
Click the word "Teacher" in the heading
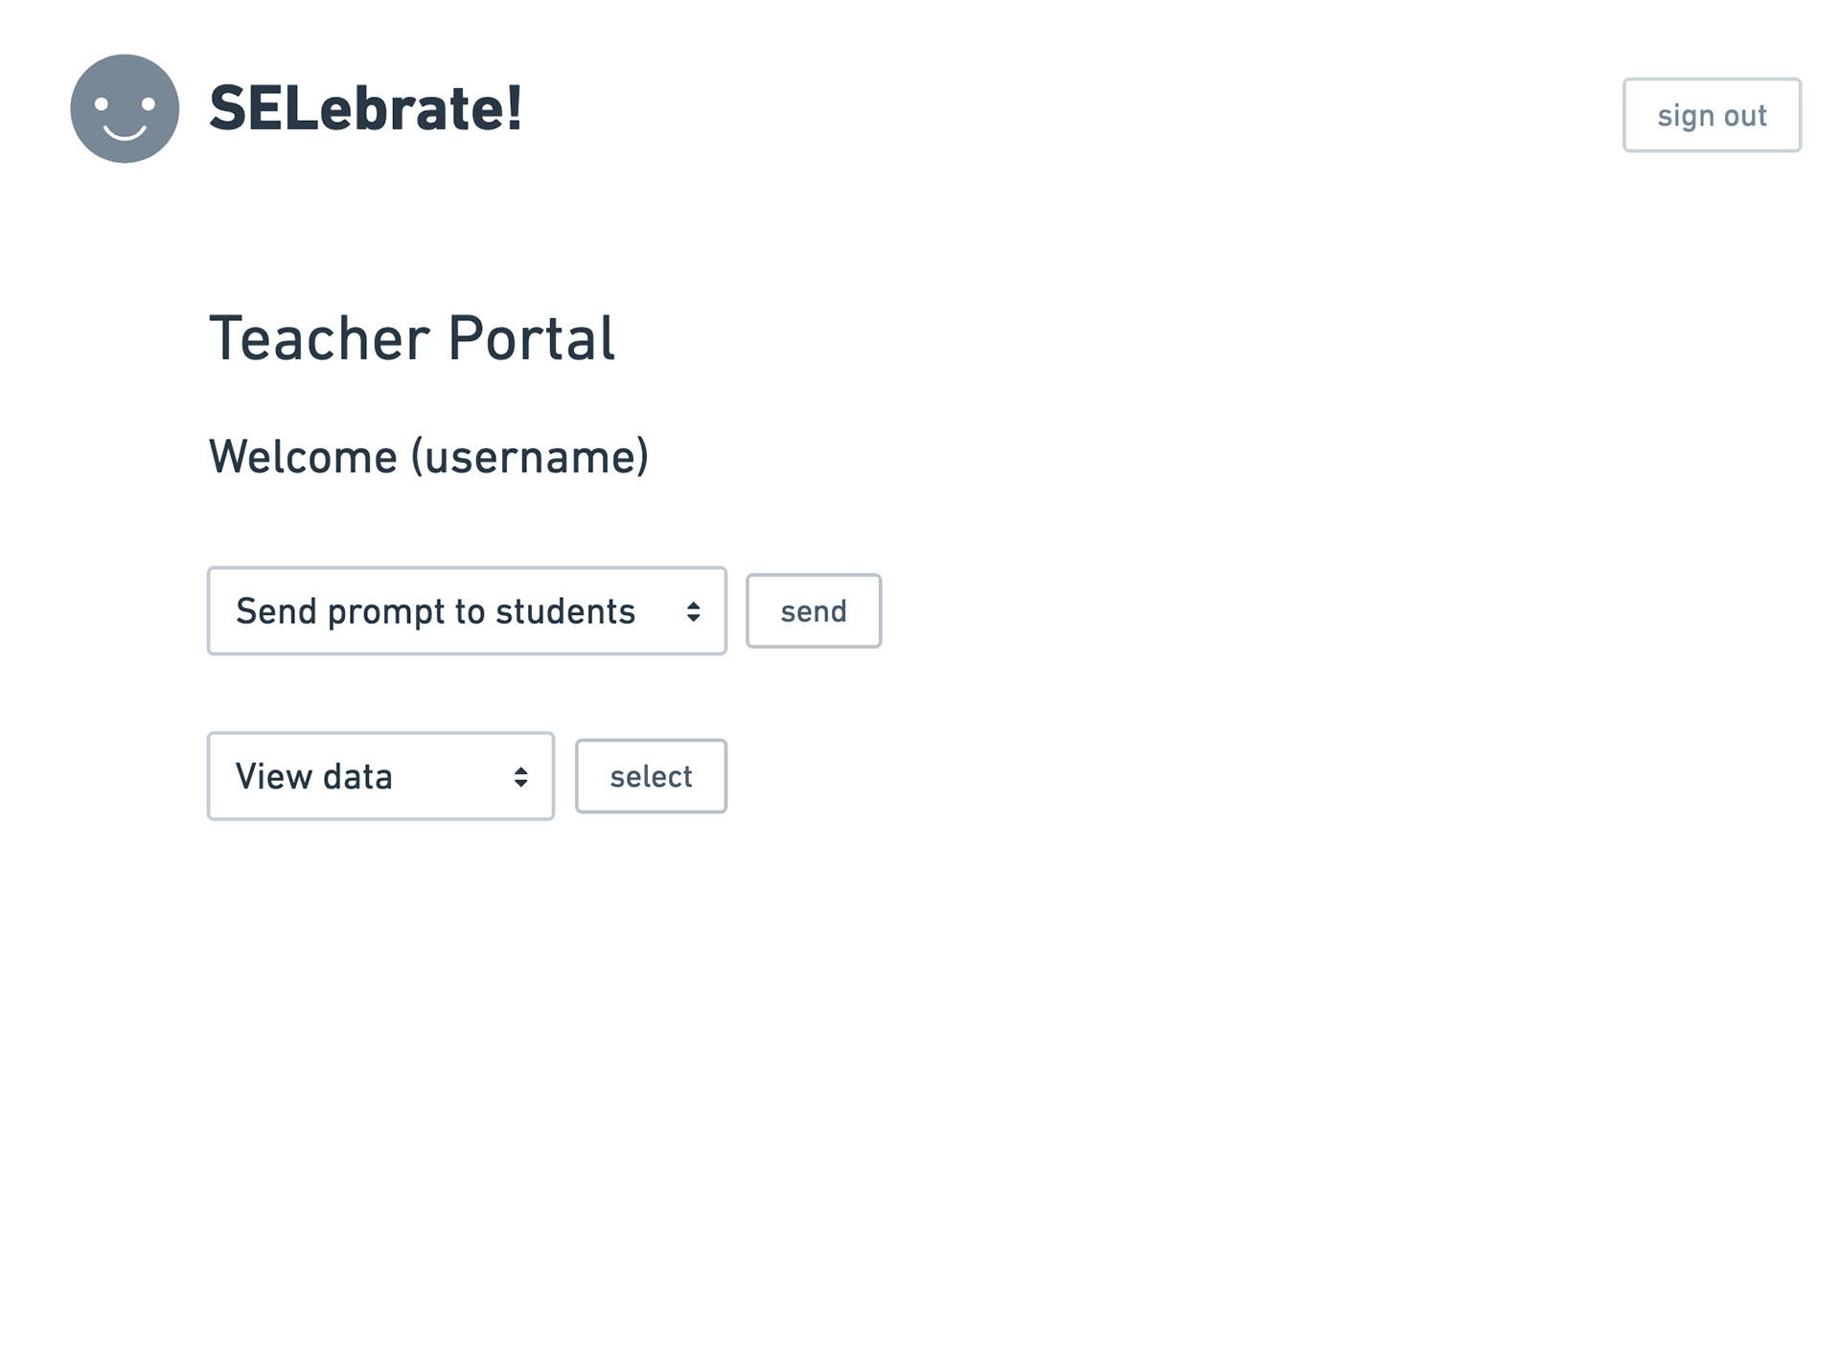(x=319, y=338)
